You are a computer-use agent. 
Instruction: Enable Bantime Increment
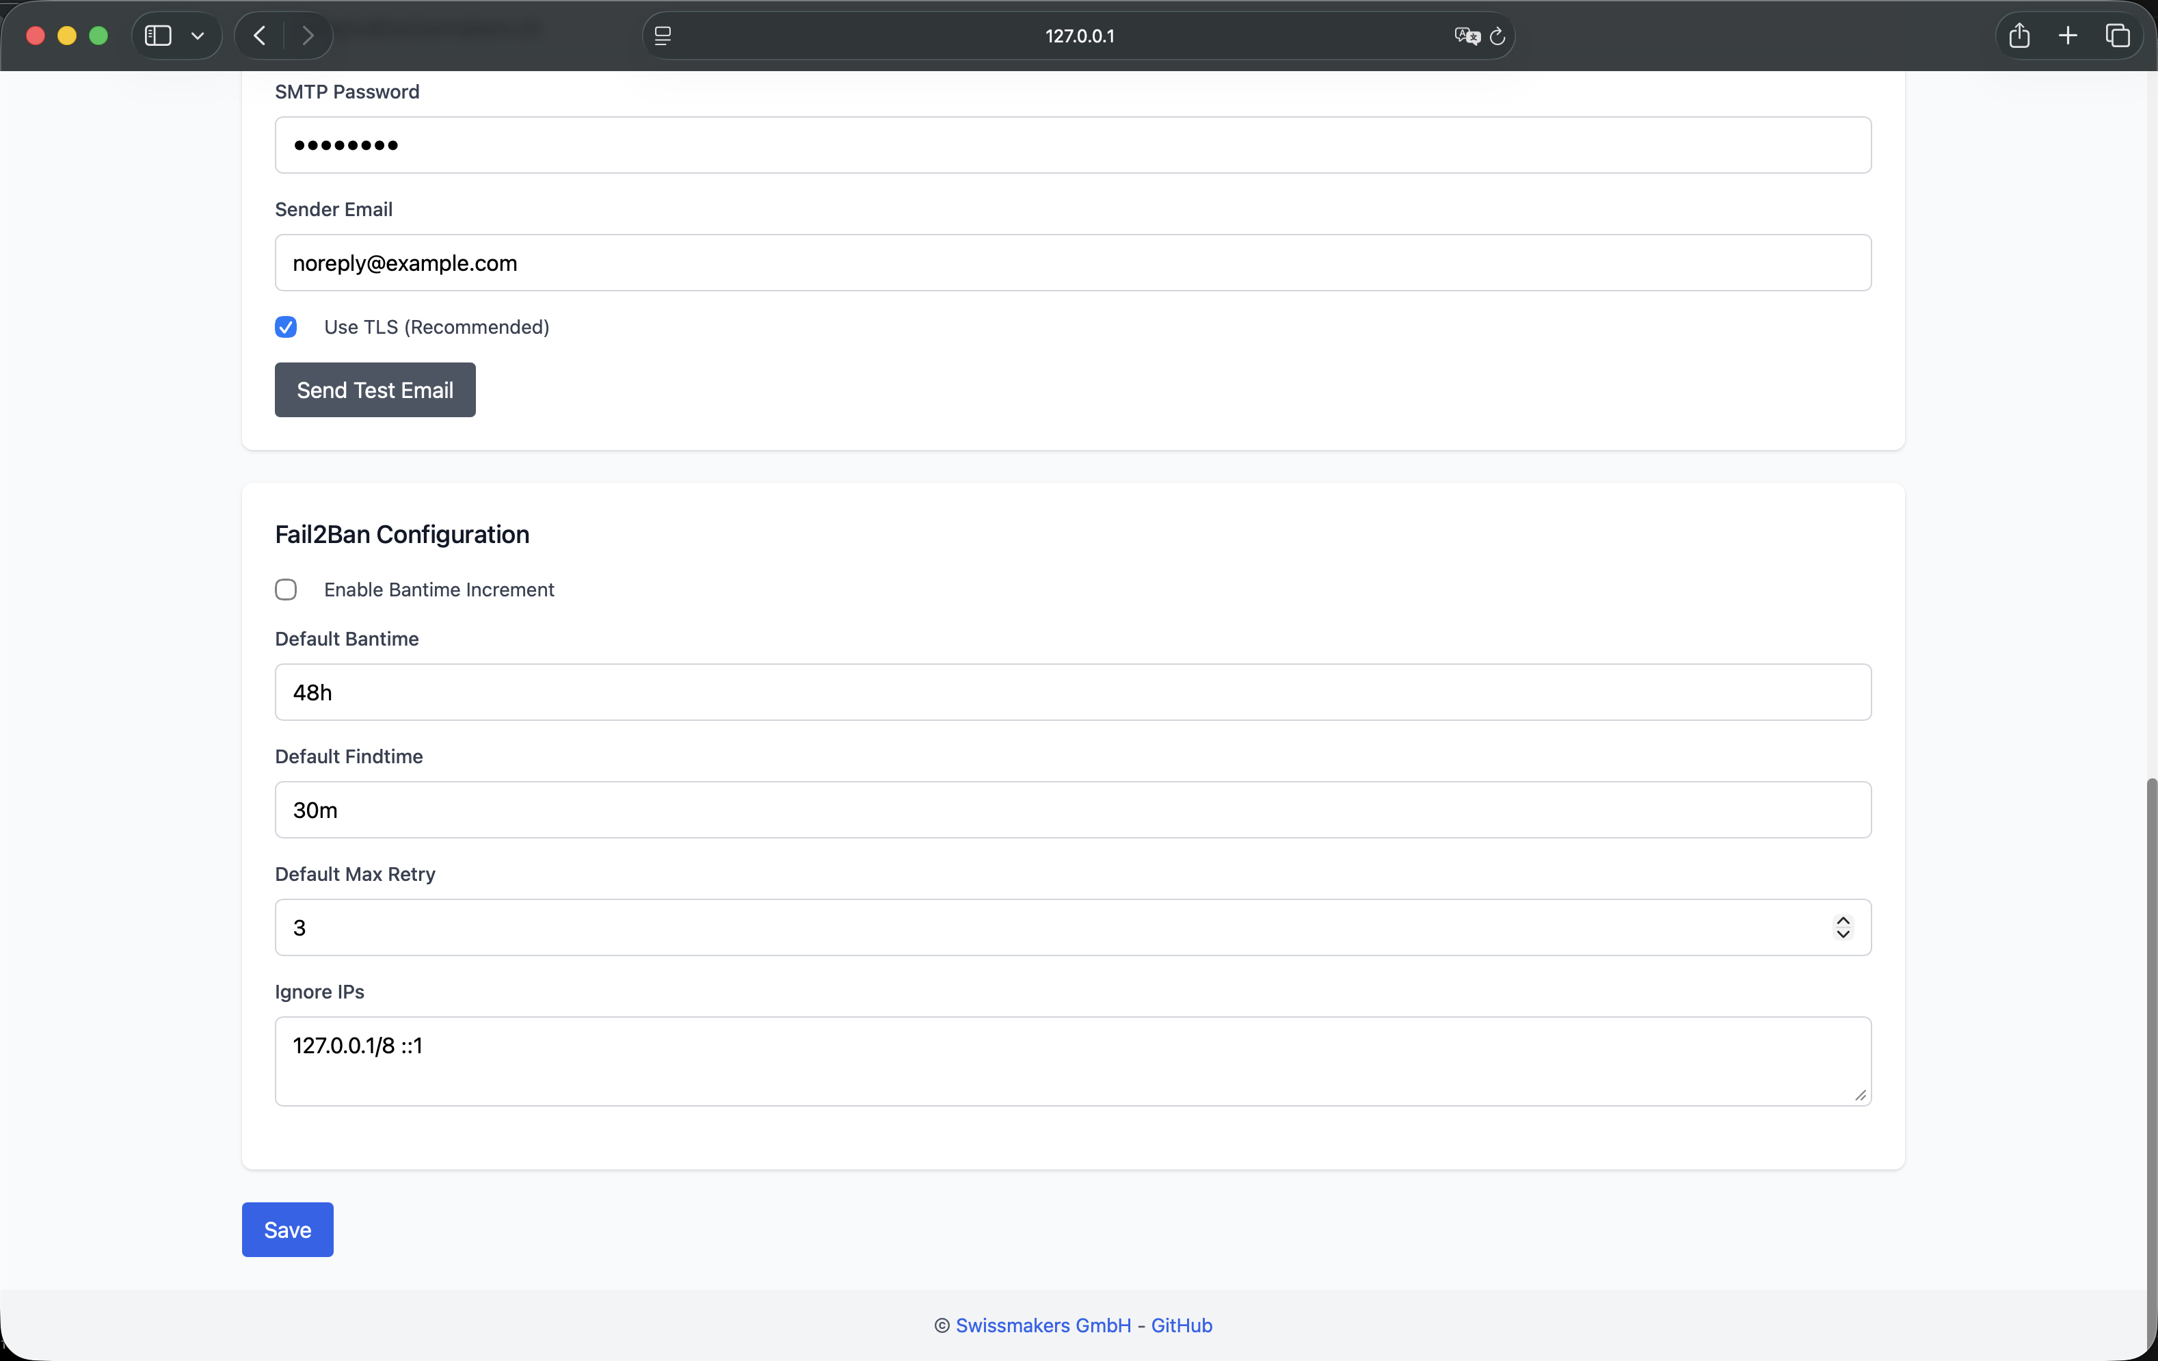285,589
